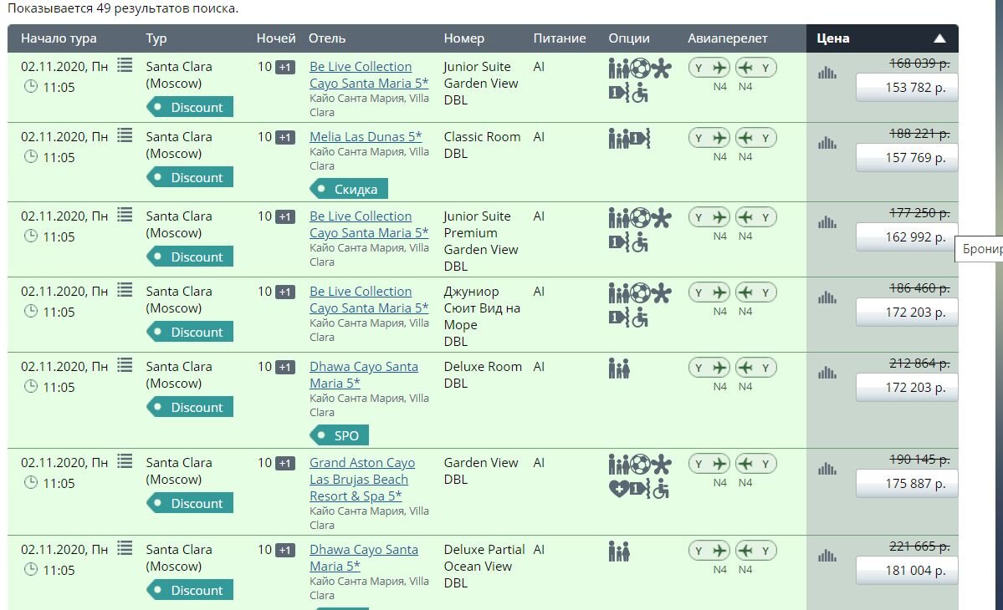Click +1 nights badge in Grand Aston row
Screen dimensions: 1003x610
(x=284, y=463)
